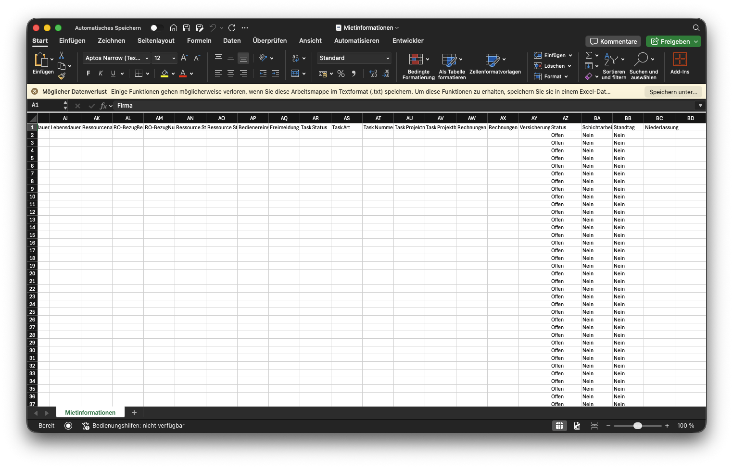Center text horizontally in cells
Image resolution: width=733 pixels, height=468 pixels.
click(x=231, y=74)
